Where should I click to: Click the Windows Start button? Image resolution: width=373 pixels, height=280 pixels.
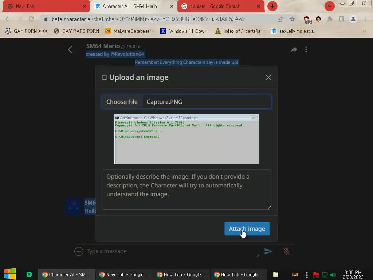[x=10, y=274]
